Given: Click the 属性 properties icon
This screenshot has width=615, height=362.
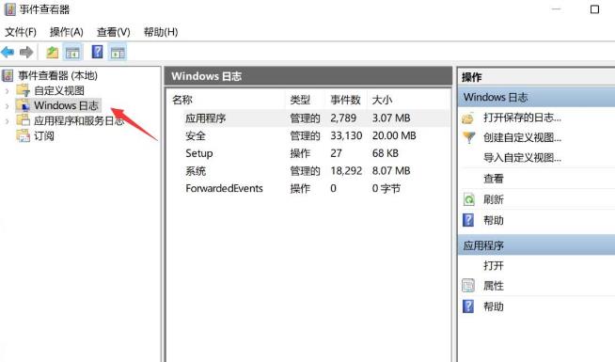Looking at the screenshot, I should click(x=468, y=286).
